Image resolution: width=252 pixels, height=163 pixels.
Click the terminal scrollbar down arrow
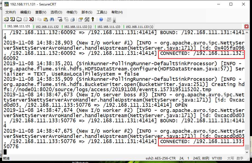coord(247,152)
